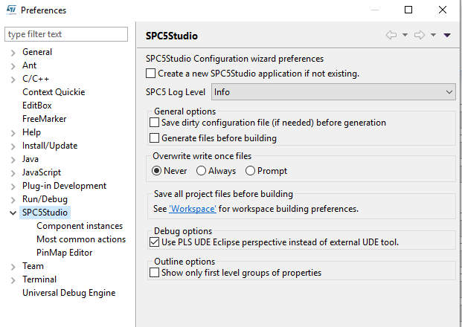Open the SPC5 Log Level combo box

[x=333, y=92]
